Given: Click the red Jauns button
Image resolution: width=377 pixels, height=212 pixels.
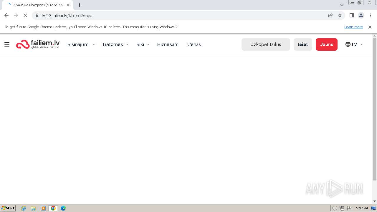Looking at the screenshot, I should tap(327, 44).
